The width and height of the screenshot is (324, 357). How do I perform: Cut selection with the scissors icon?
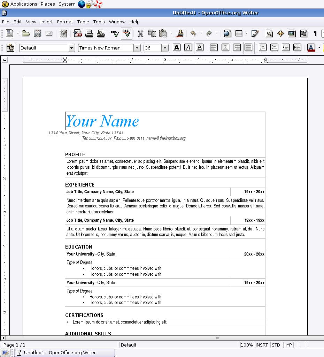[x=140, y=34]
